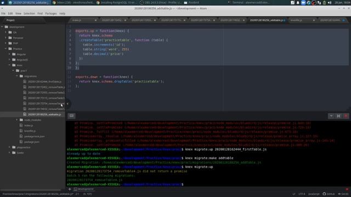
Task: Open 20200128172452_removeTable.js in tree
Action: click(46, 87)
